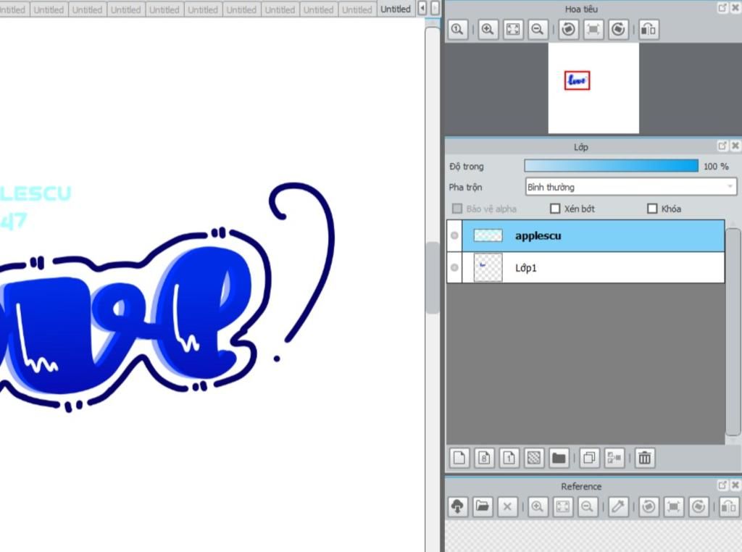
Task: Undock the Reference panel with float button
Action: tap(722, 485)
